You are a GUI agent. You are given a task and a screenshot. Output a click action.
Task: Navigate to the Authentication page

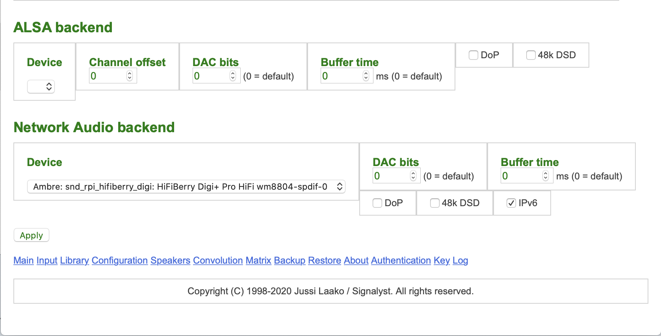(401, 260)
